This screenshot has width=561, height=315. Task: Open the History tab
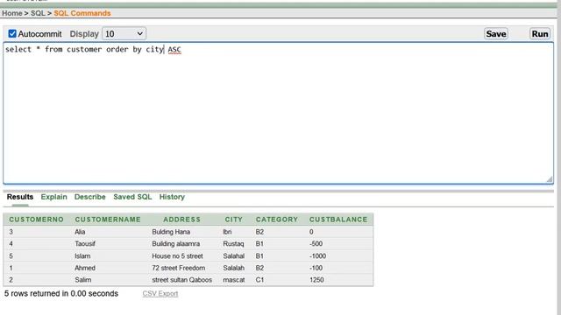coord(172,197)
